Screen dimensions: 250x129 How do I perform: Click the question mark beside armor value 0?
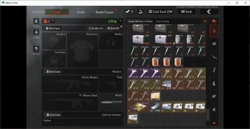click(x=52, y=21)
